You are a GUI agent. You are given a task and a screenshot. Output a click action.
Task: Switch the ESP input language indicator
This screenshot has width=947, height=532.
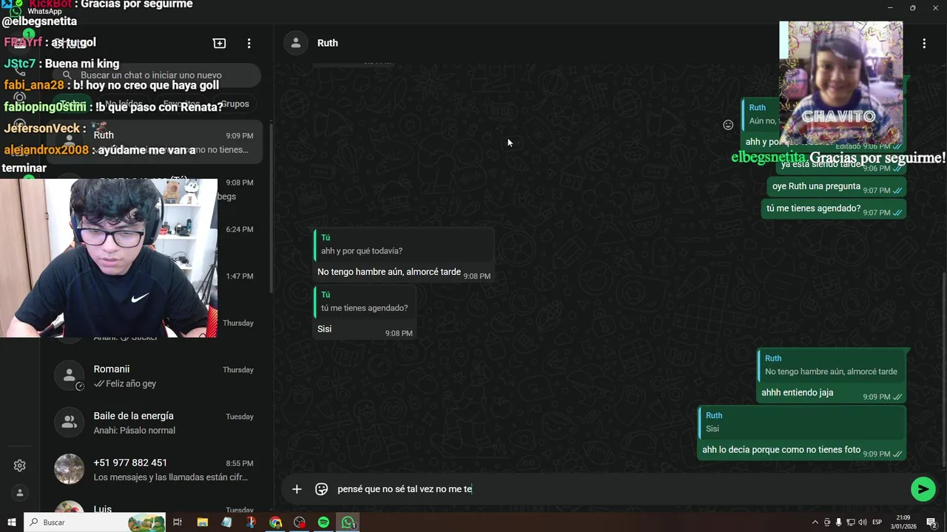pyautogui.click(x=877, y=522)
